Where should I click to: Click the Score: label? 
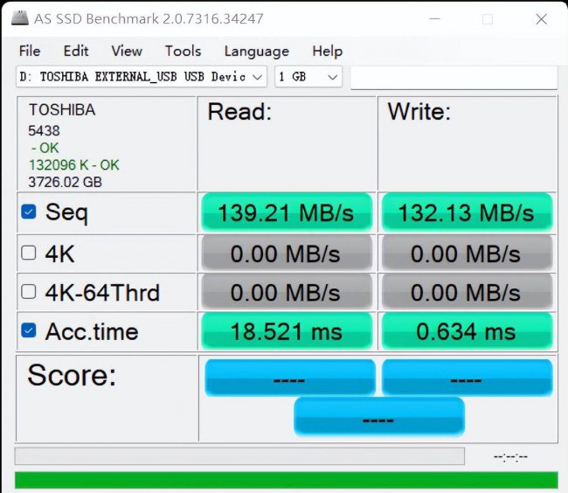(72, 375)
